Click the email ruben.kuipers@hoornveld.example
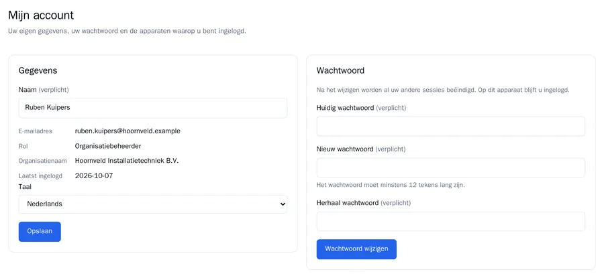Screen dimensions: 604x278 click(x=128, y=131)
